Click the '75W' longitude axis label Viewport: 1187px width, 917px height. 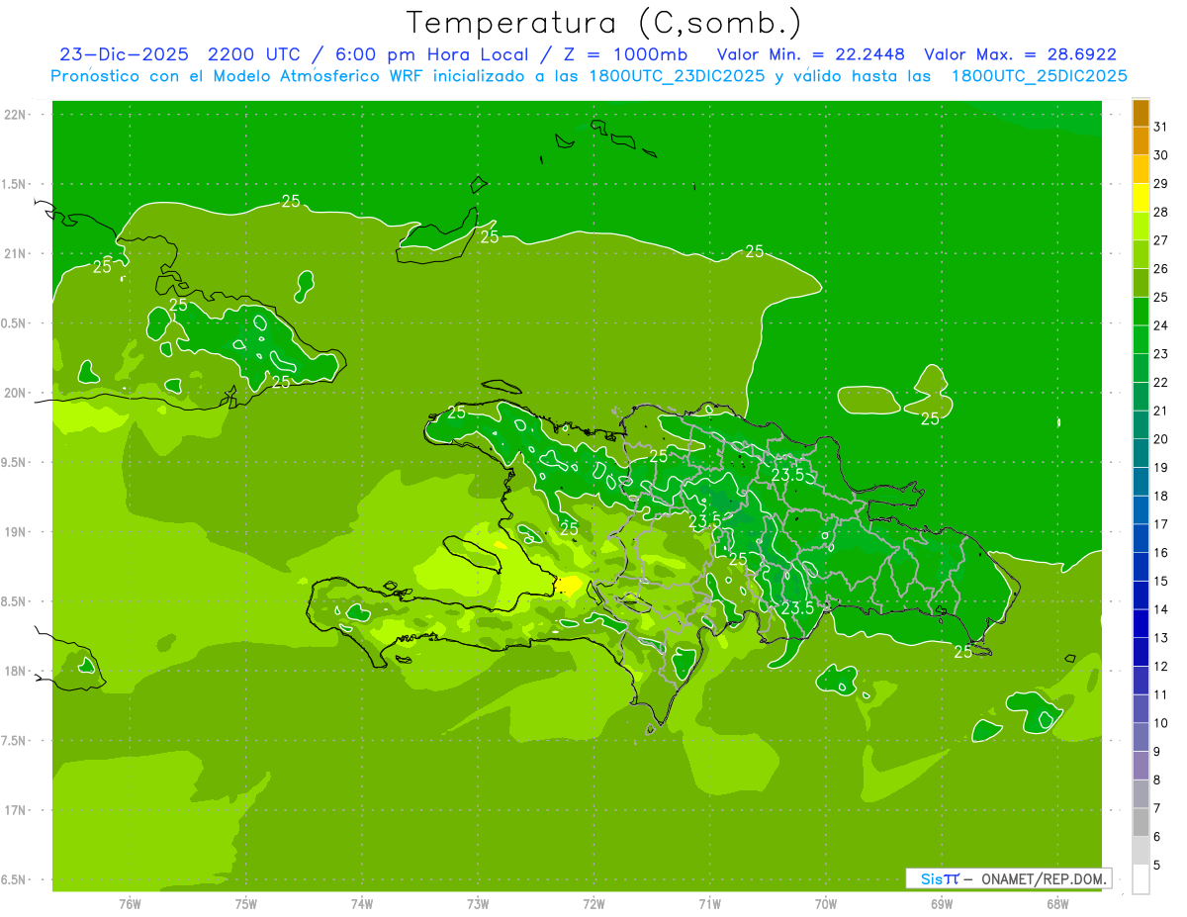pyautogui.click(x=246, y=903)
